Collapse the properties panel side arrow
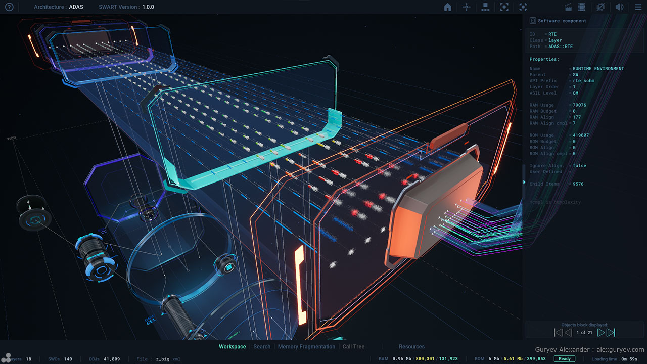 click(524, 182)
